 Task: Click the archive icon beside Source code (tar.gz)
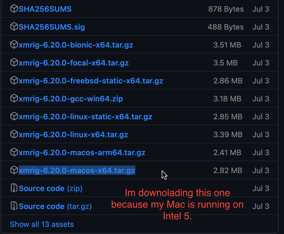pos(14,206)
